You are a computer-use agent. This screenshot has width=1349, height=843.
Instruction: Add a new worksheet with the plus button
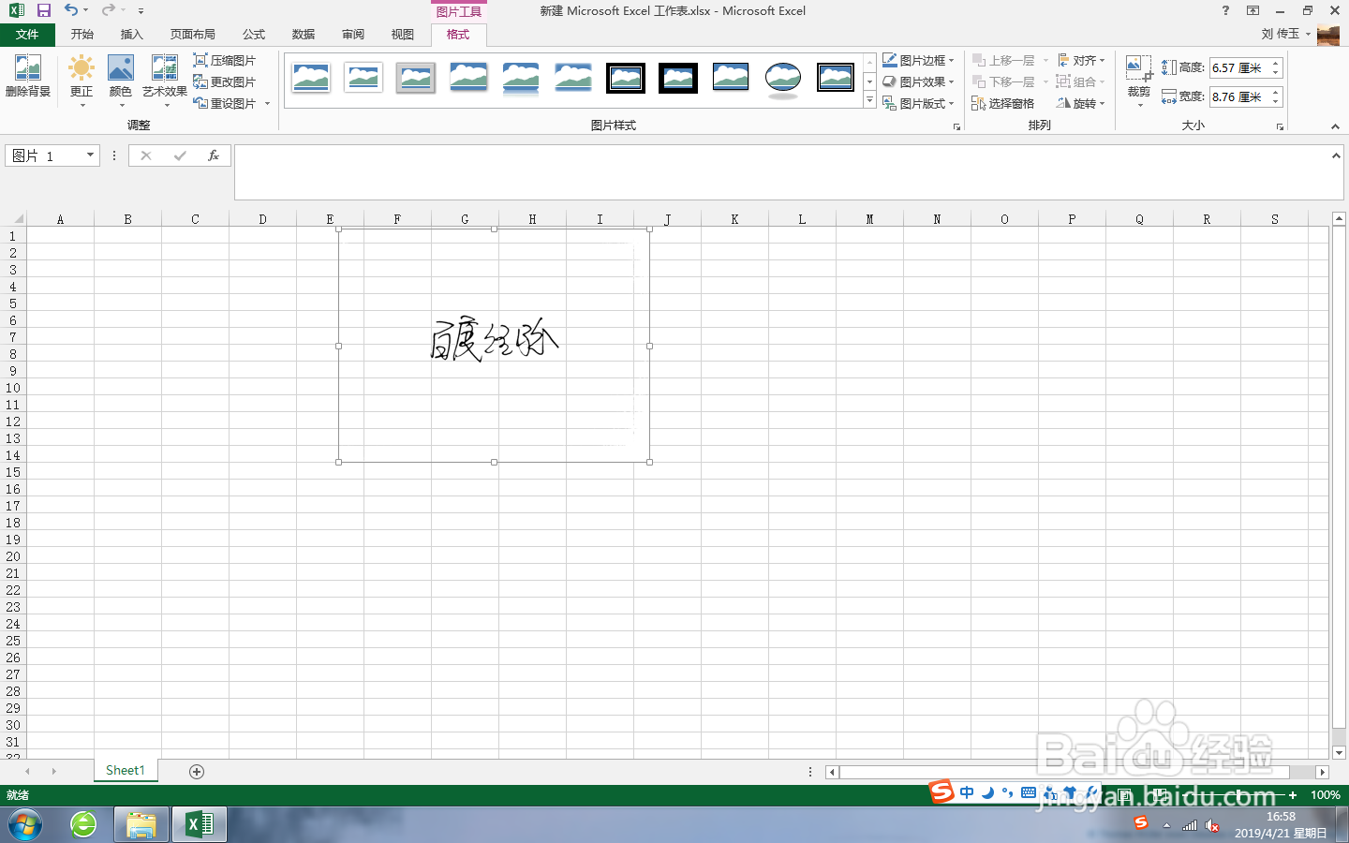click(196, 770)
